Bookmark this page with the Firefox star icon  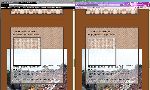131,8
